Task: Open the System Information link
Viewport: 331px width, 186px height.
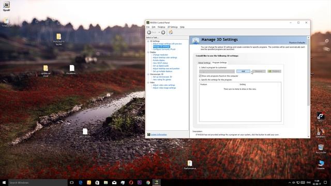Action: (x=159, y=134)
